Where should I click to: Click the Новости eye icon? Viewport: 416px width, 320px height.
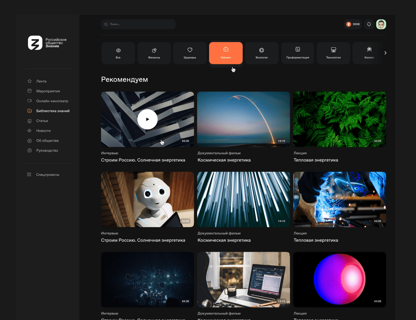click(29, 131)
